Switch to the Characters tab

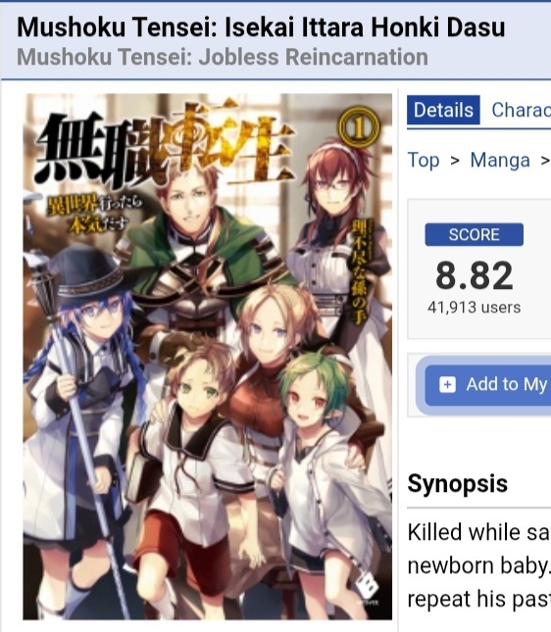click(522, 110)
